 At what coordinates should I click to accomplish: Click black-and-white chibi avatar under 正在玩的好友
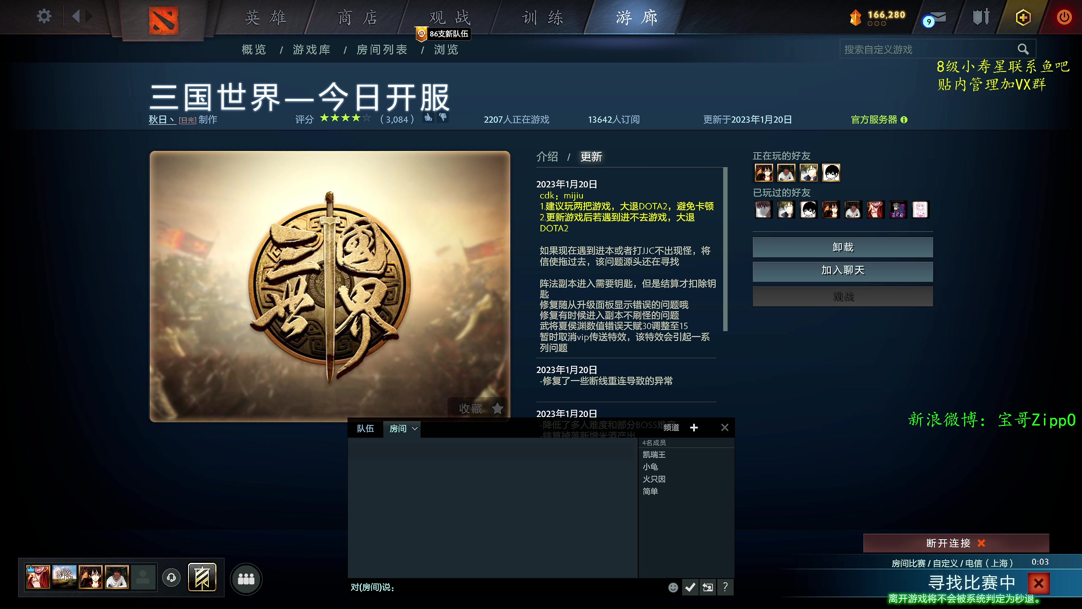831,173
